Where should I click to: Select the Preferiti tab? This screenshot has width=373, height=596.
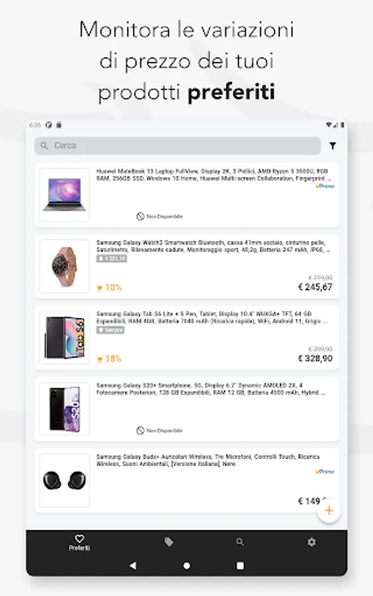80,543
